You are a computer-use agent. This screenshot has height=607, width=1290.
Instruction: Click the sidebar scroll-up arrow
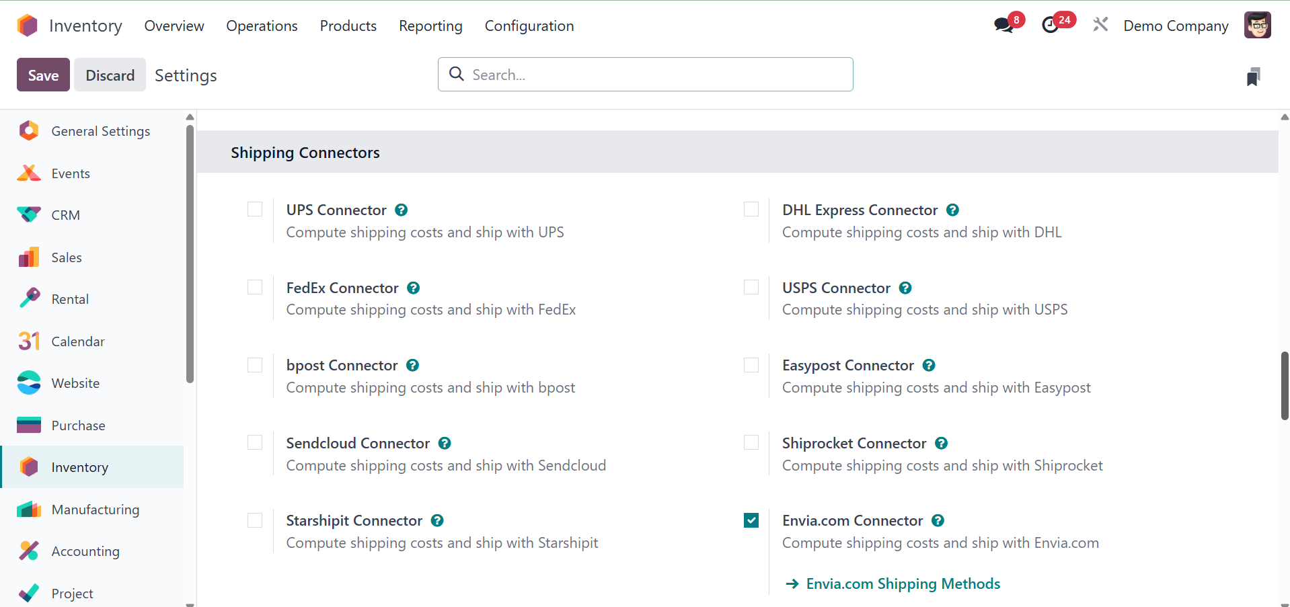click(190, 117)
